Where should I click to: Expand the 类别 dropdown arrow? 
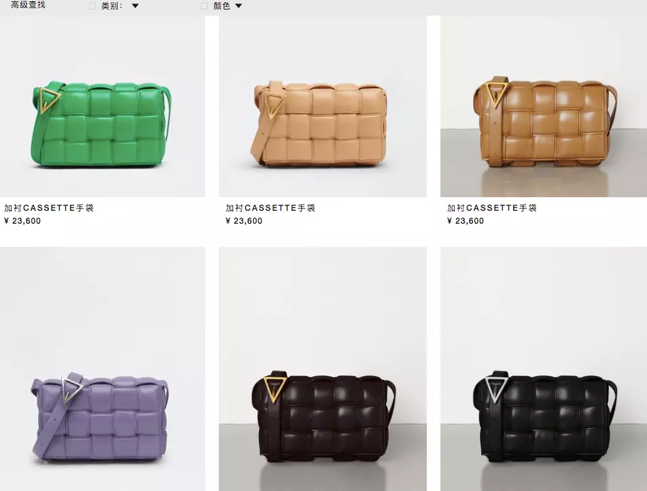pyautogui.click(x=135, y=6)
